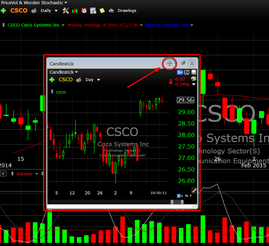Open the Drawings menu
The width and height of the screenshot is (269, 246).
coord(127,11)
